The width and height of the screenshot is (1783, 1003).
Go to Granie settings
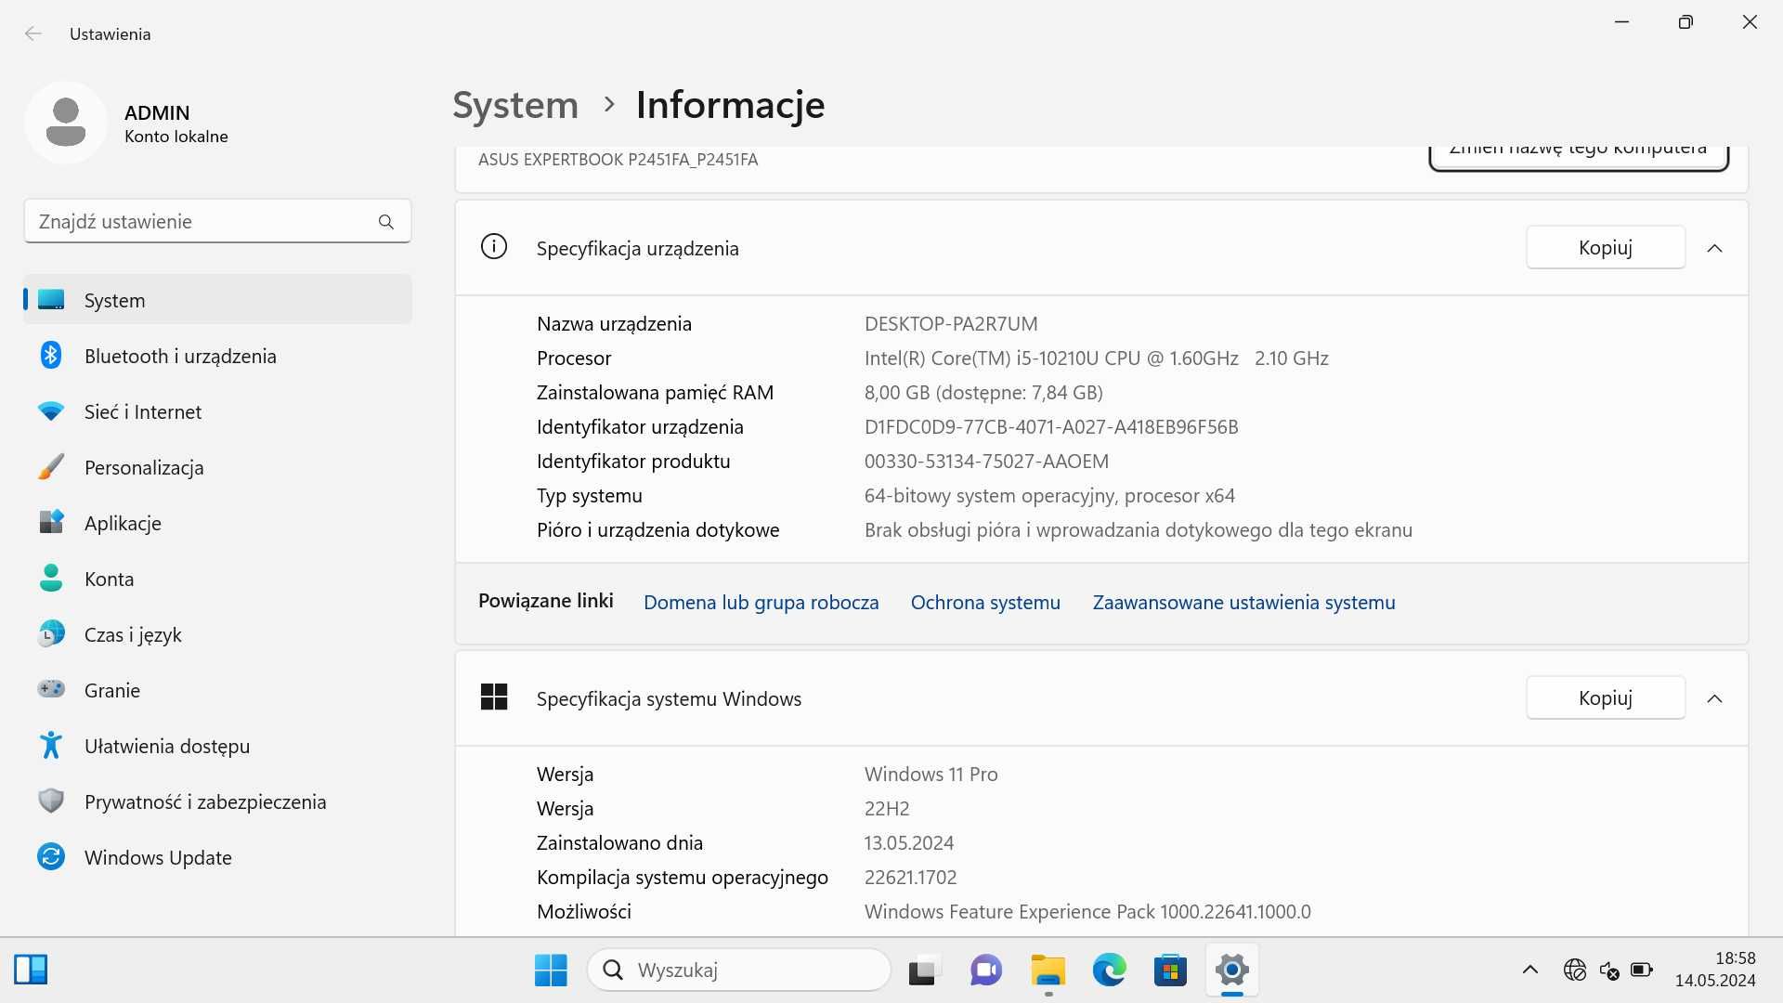[x=217, y=690]
